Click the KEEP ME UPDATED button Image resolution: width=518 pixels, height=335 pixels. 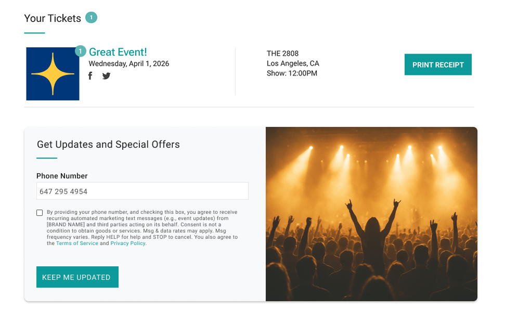click(x=77, y=277)
